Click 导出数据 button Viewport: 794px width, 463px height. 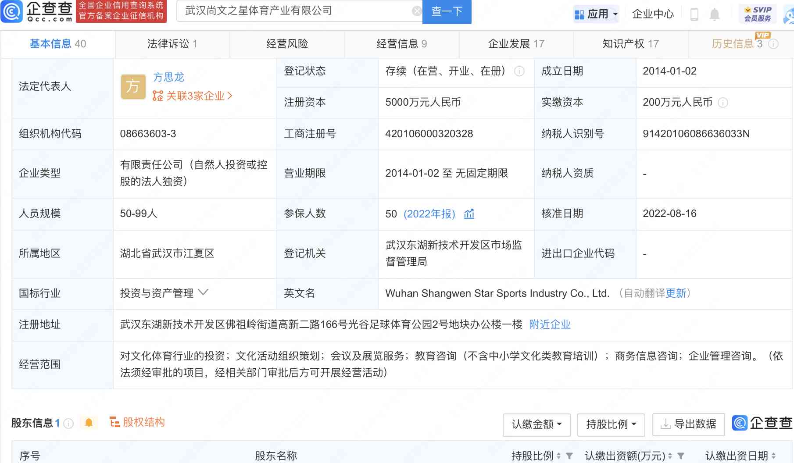pos(688,424)
